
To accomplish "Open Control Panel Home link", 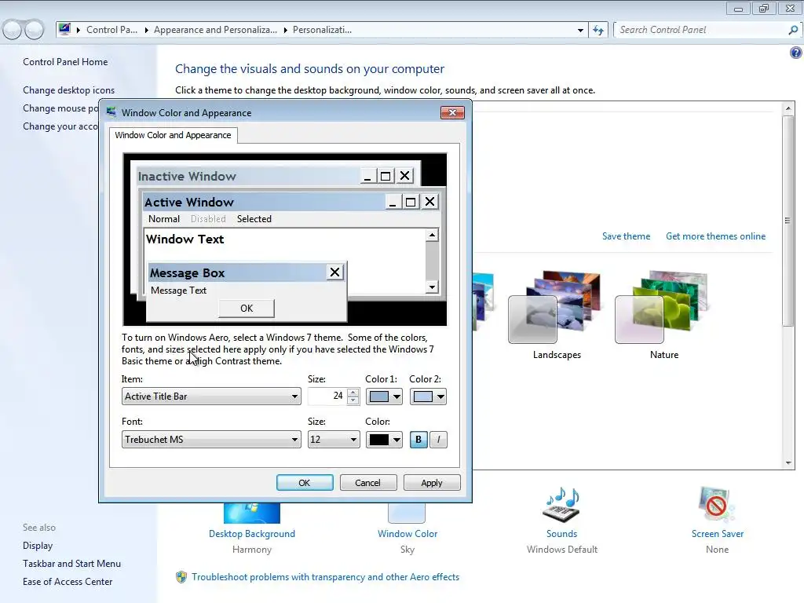I will click(x=65, y=62).
